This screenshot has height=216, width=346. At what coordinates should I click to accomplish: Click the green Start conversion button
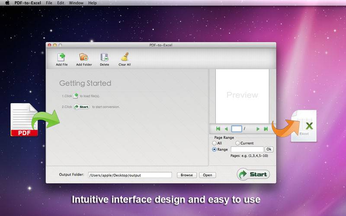point(253,175)
